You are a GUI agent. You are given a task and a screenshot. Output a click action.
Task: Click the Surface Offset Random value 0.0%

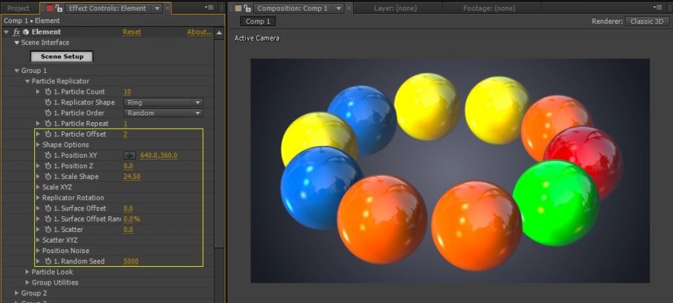click(x=131, y=219)
